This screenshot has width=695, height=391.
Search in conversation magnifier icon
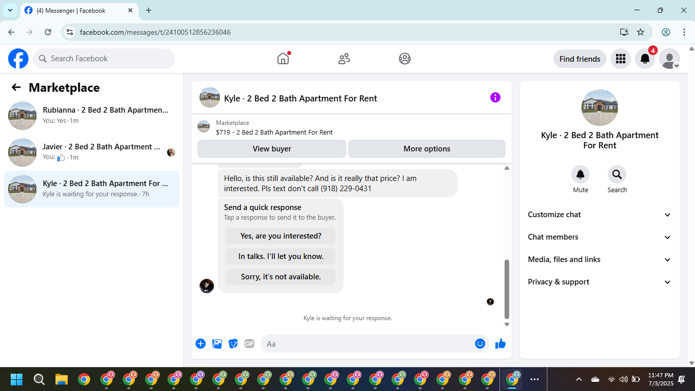click(x=617, y=175)
